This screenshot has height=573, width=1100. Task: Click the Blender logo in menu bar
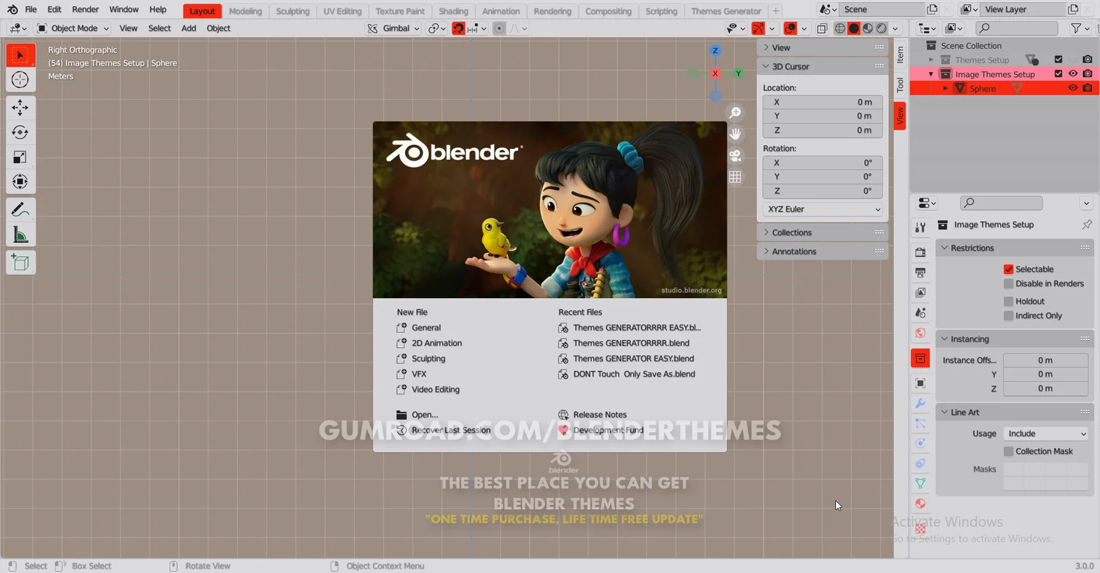point(12,10)
